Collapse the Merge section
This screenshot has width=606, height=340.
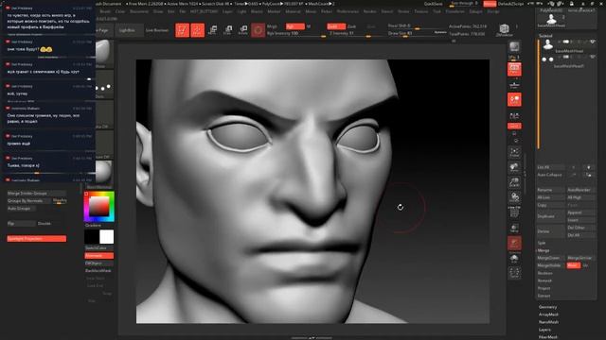[544, 250]
